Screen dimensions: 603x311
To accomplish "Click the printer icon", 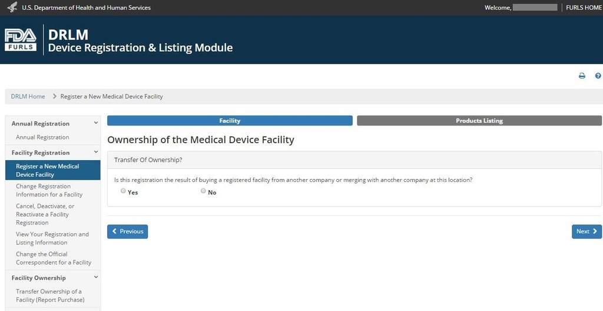I will click(x=582, y=76).
